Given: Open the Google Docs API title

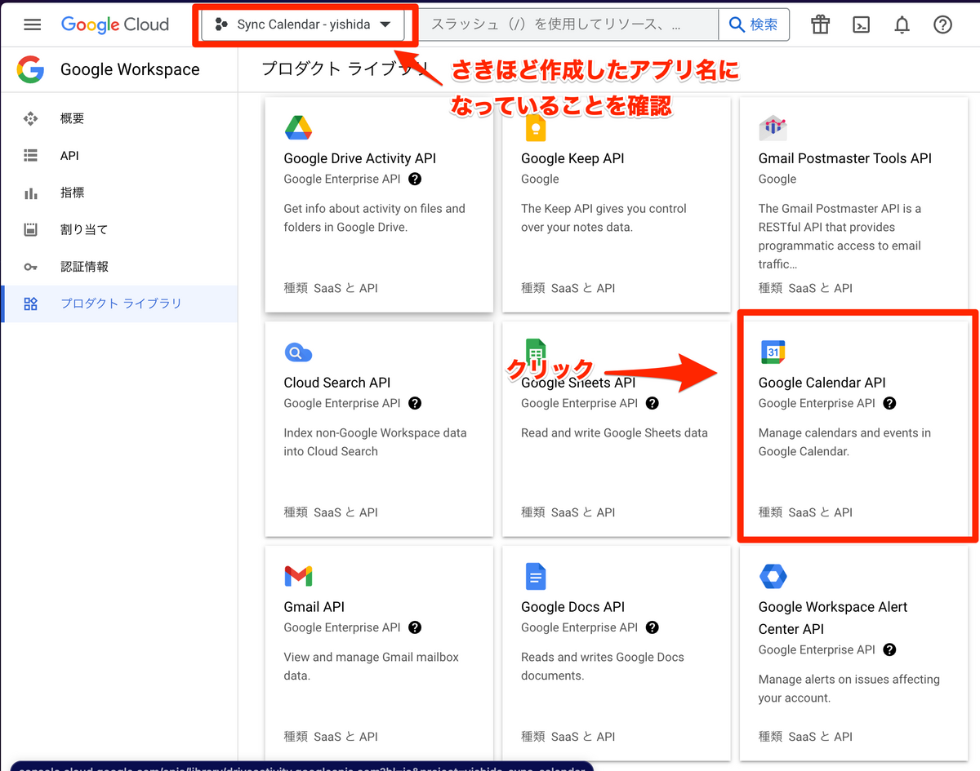Looking at the screenshot, I should 573,607.
